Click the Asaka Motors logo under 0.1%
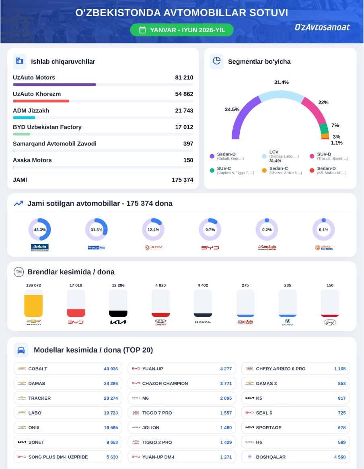The height and width of the screenshot is (469, 364). tap(324, 248)
